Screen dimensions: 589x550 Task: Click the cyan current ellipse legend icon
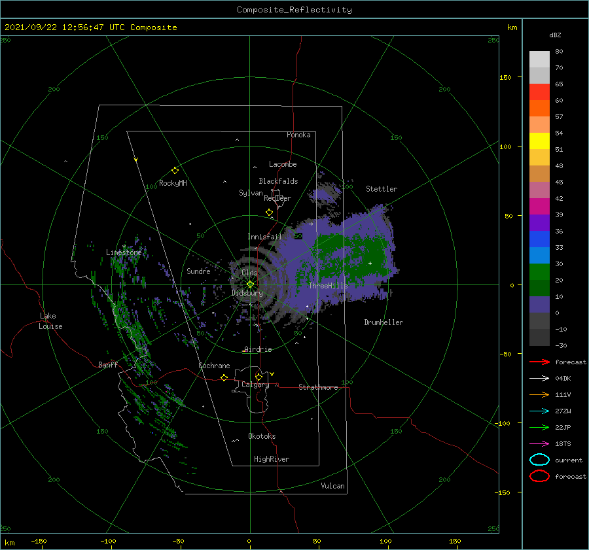coord(539,460)
